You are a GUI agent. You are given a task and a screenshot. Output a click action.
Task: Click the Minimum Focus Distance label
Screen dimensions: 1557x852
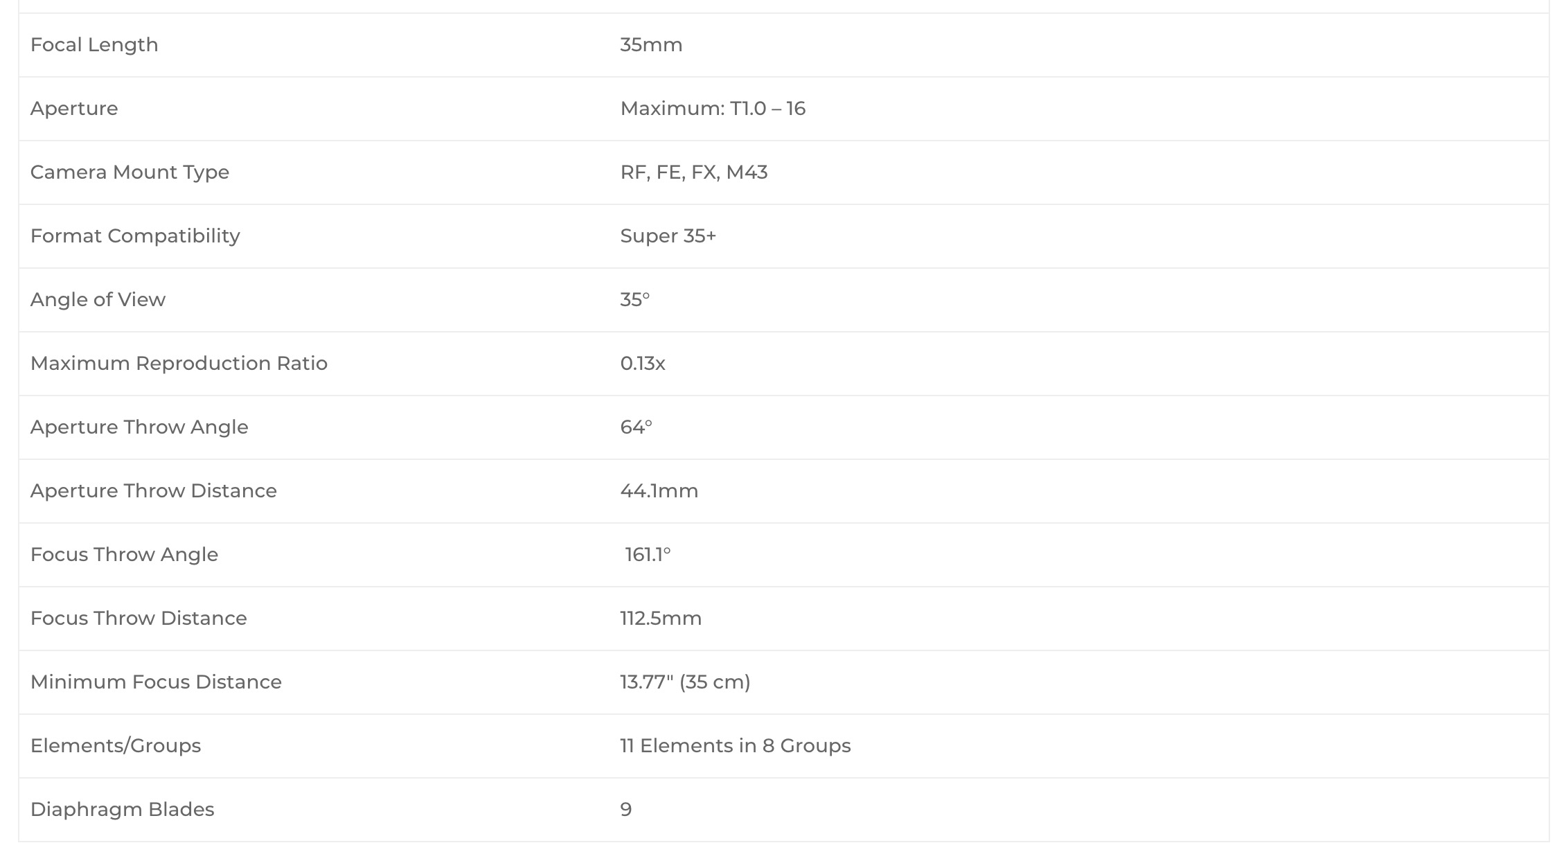pyautogui.click(x=156, y=682)
